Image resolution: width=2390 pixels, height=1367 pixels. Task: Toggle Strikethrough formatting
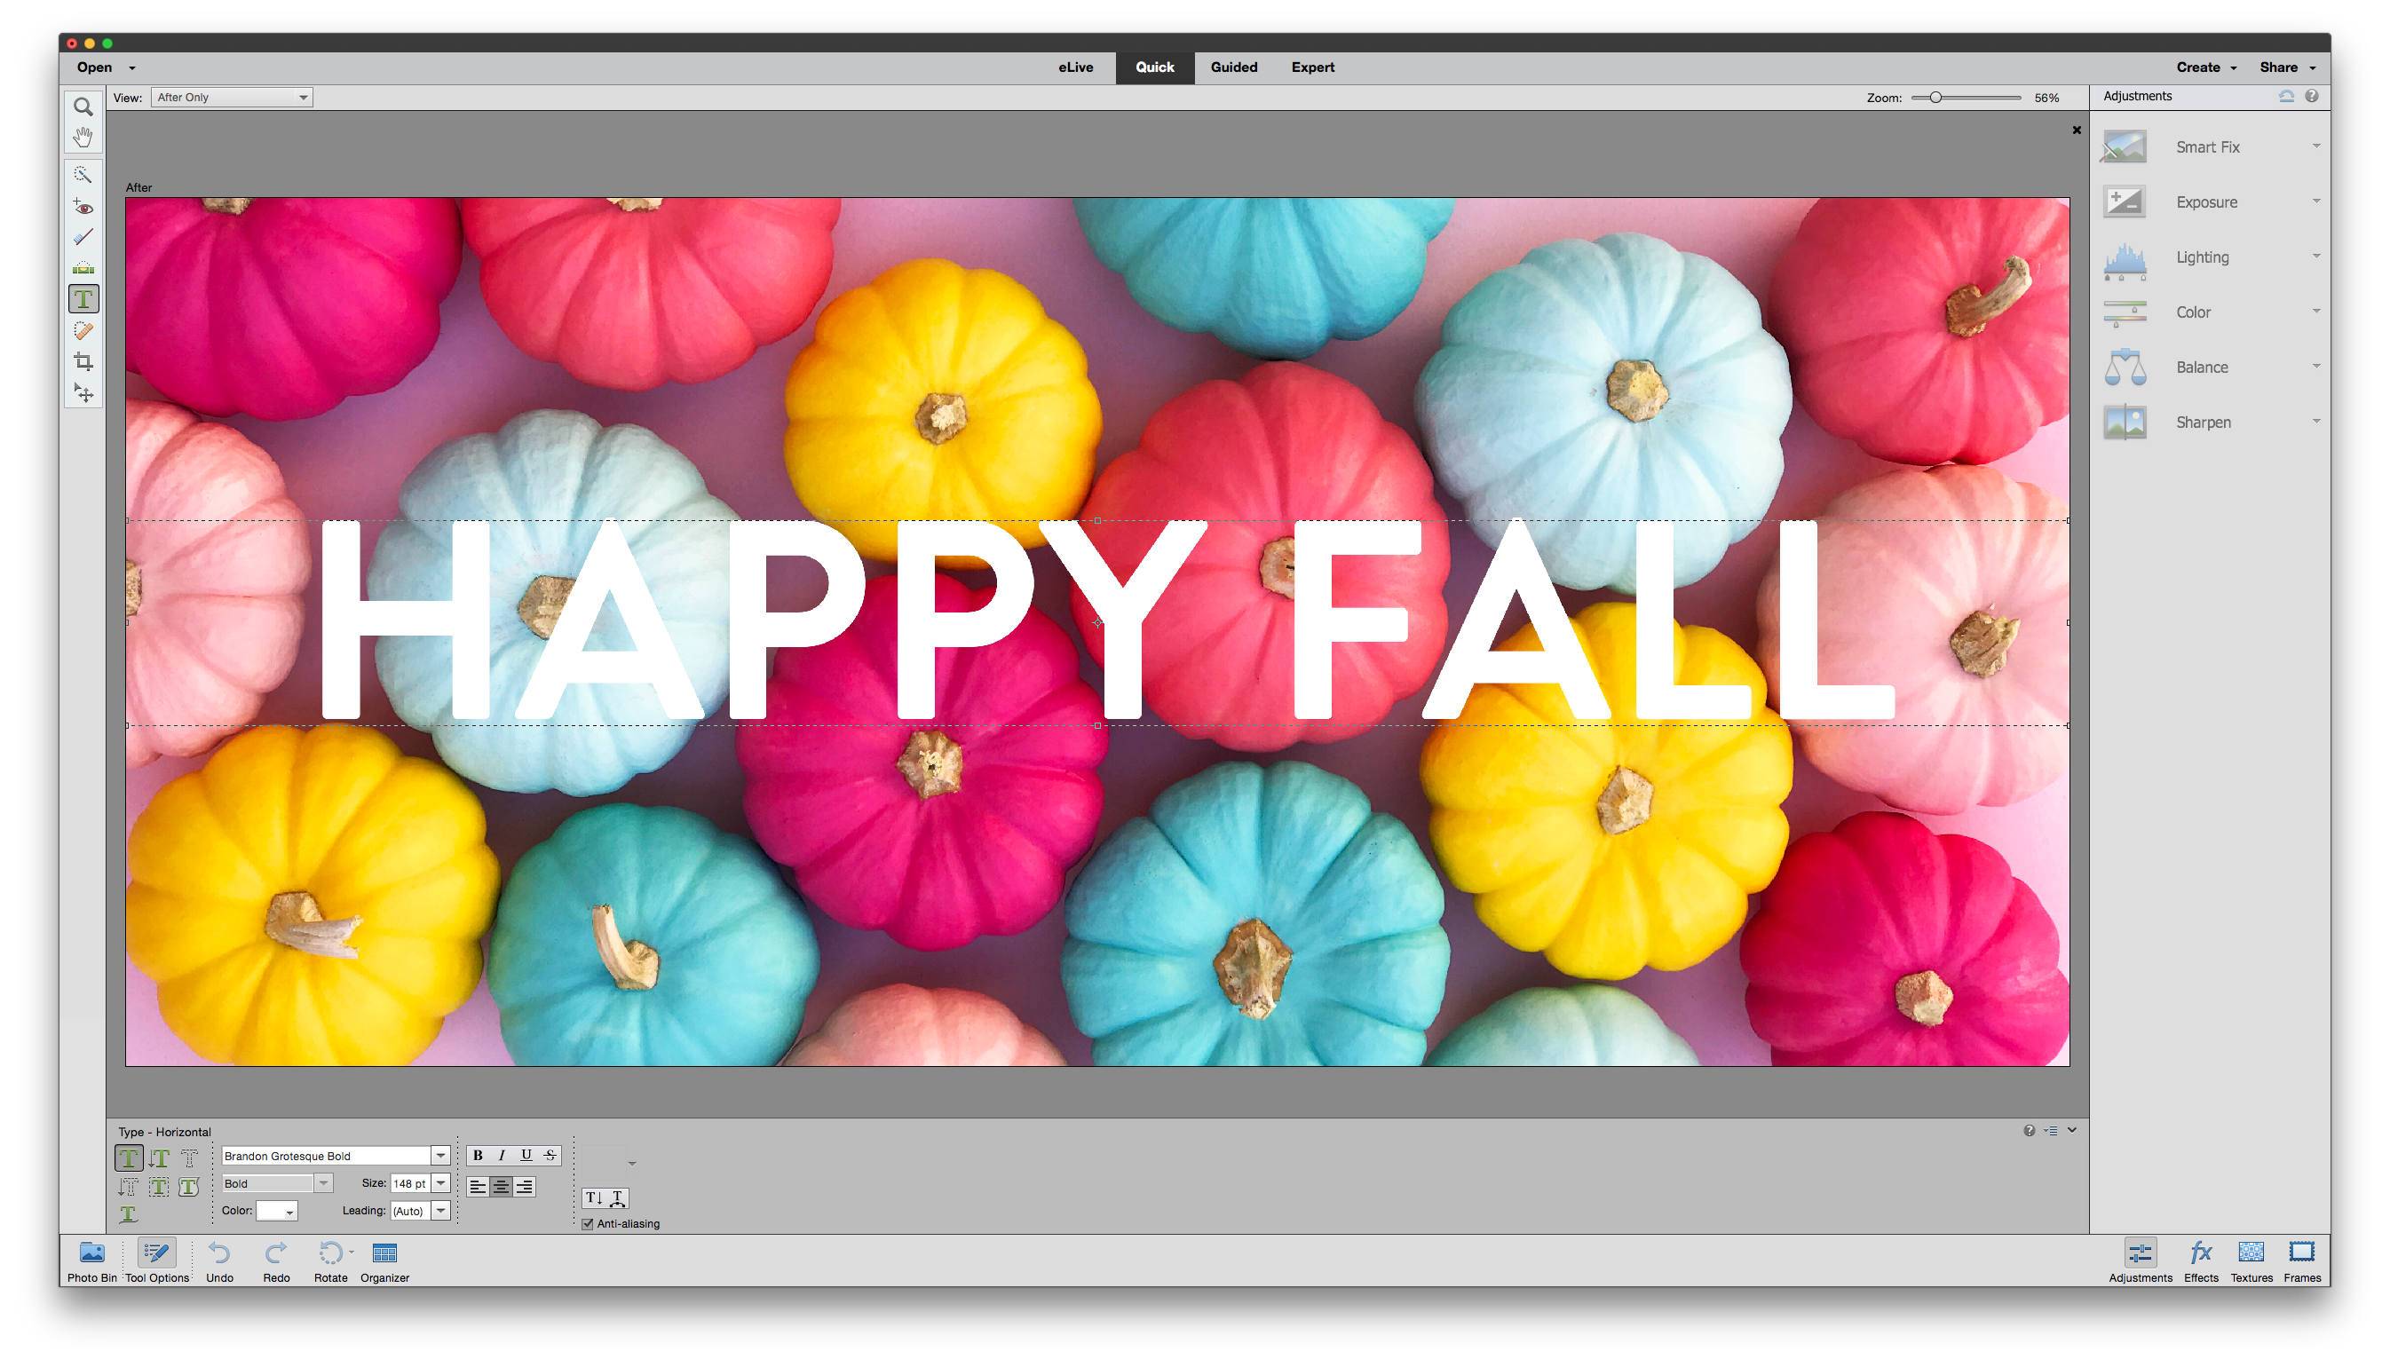551,1156
